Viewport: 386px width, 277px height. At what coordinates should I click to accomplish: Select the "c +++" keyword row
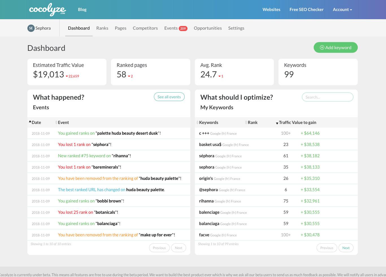(276, 133)
